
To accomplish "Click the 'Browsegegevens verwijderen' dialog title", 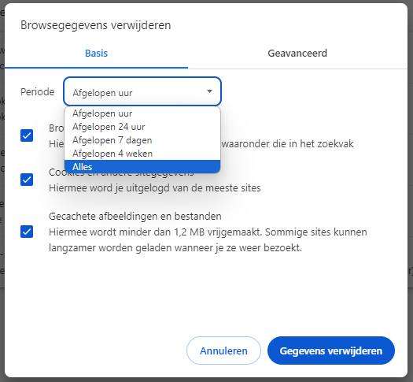I will pyautogui.click(x=96, y=25).
